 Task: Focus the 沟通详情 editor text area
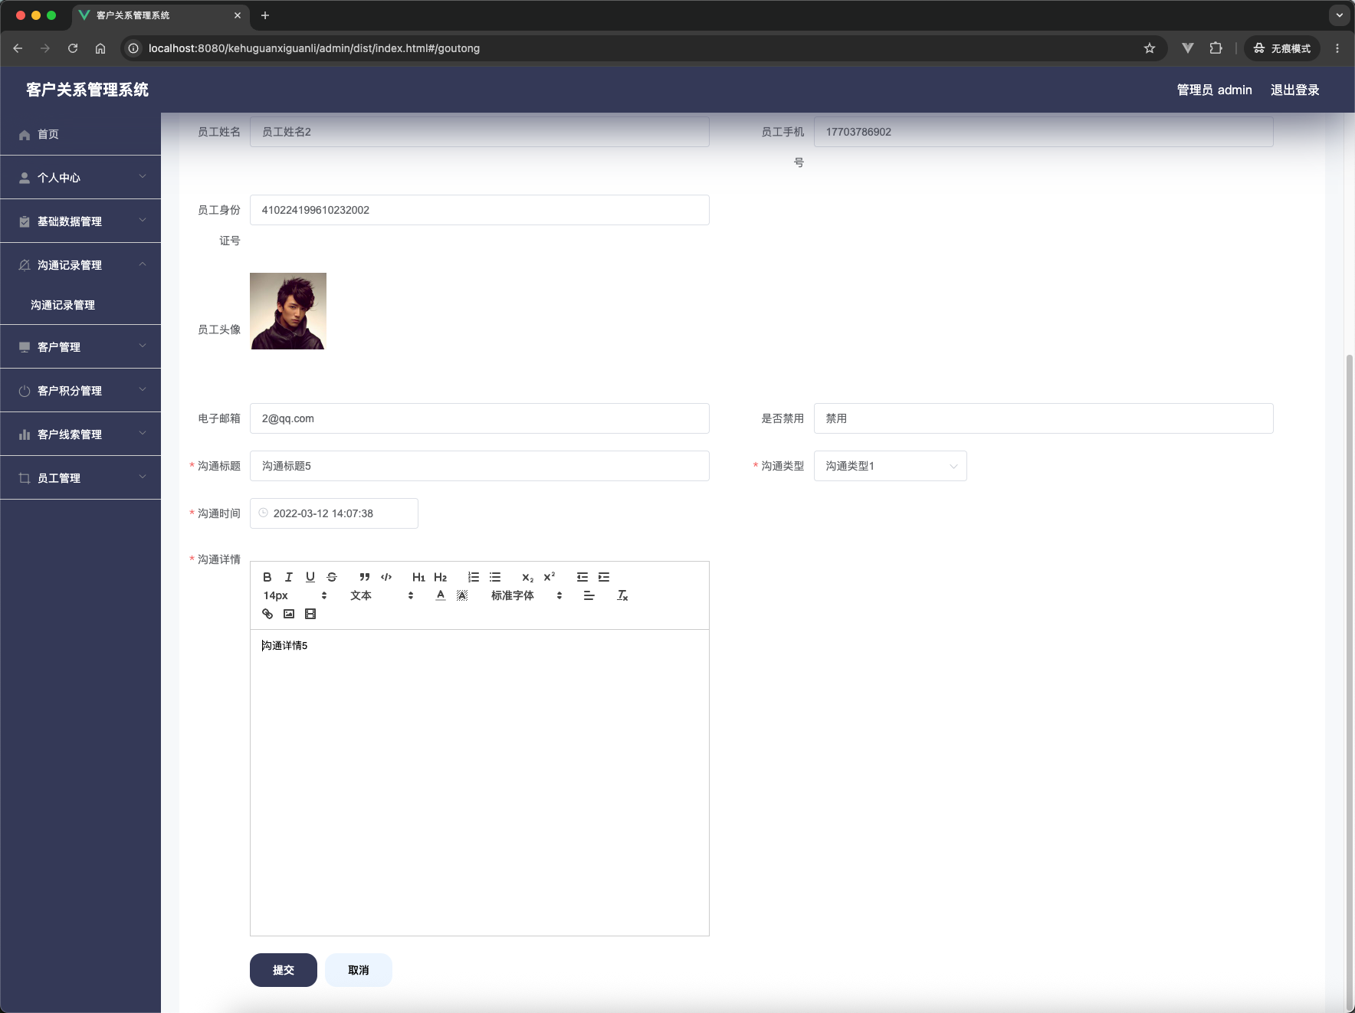click(x=479, y=782)
